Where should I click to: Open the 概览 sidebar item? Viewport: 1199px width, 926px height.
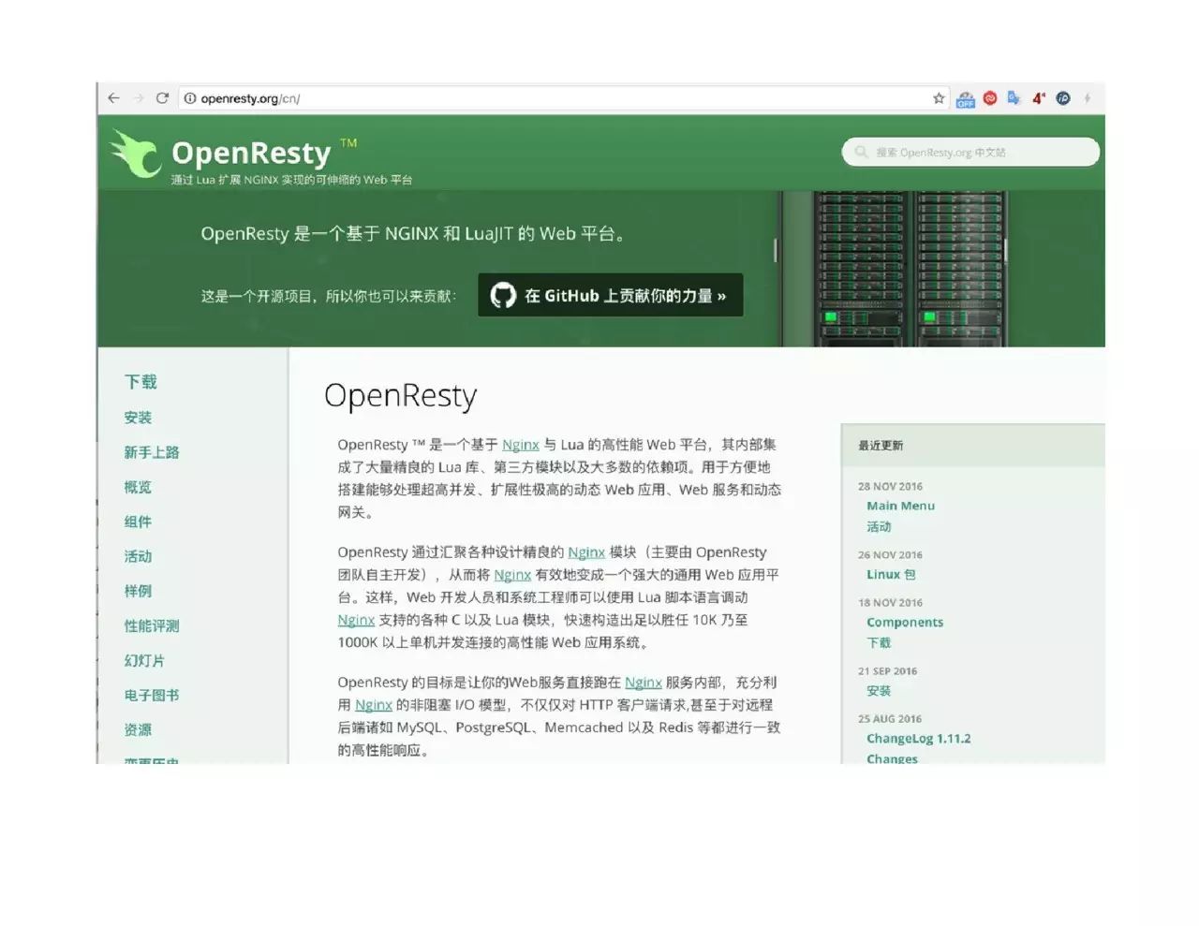click(138, 487)
